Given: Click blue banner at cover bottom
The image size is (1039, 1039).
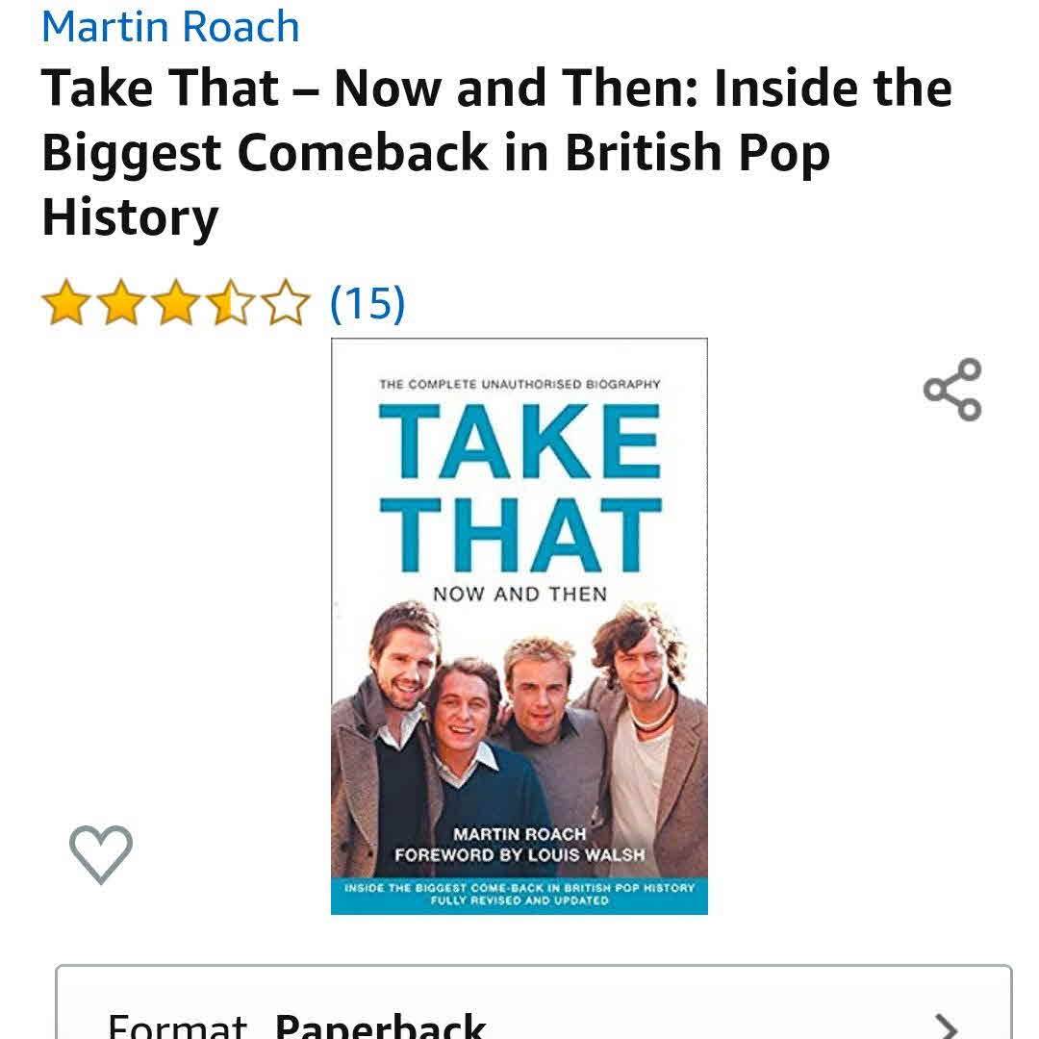Looking at the screenshot, I should (x=519, y=895).
